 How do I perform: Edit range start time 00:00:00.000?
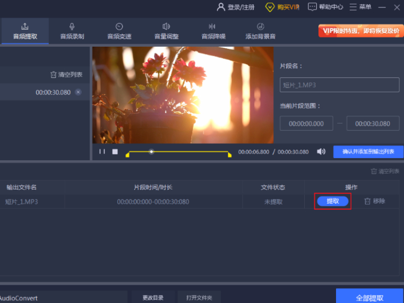click(x=306, y=124)
